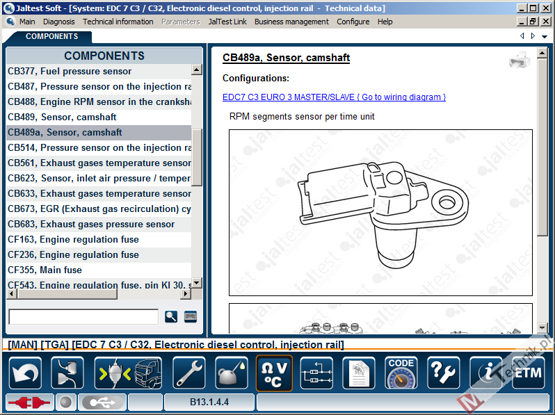Open the wrench maintenance tool
This screenshot has height=415, width=555.
click(188, 373)
